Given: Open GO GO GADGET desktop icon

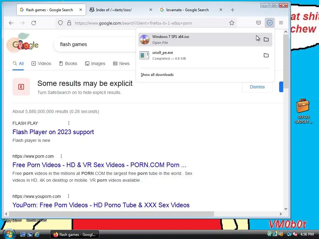Looking at the screenshot, I should click(303, 111).
